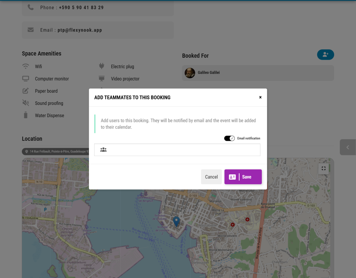Click the Water Dispense icon
356x278 pixels.
pyautogui.click(x=26, y=115)
